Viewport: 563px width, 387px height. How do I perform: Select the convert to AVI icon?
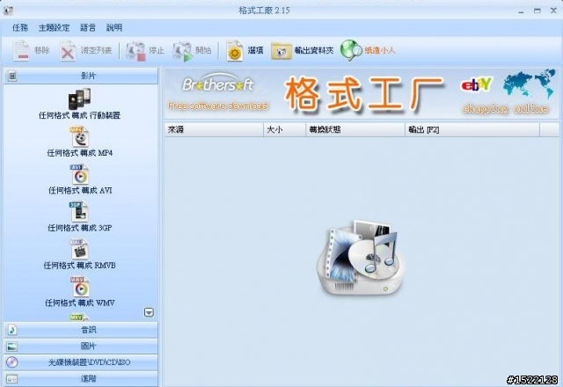coord(80,174)
